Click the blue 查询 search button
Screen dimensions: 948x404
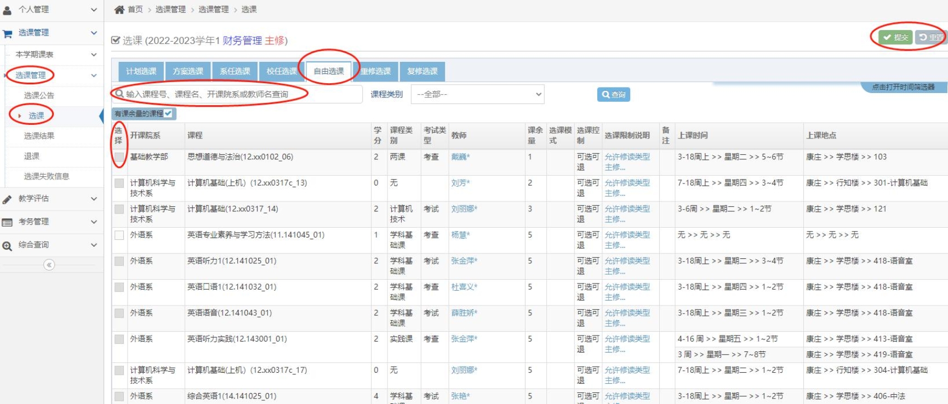(x=613, y=95)
